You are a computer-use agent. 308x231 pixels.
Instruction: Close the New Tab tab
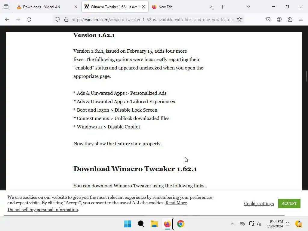click(211, 7)
